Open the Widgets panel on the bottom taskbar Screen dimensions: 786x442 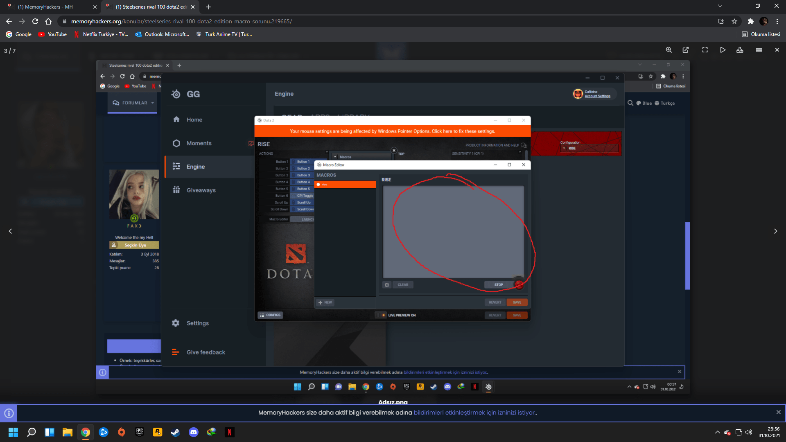click(x=50, y=432)
